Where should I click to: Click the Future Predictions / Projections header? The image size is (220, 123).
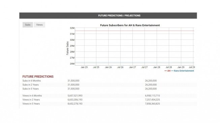tap(108, 15)
